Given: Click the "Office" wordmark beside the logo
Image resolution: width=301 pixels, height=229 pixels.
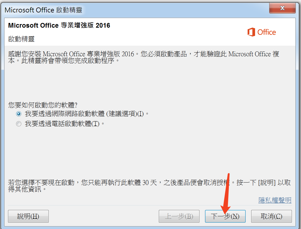Looking at the screenshot, I should [x=266, y=32].
